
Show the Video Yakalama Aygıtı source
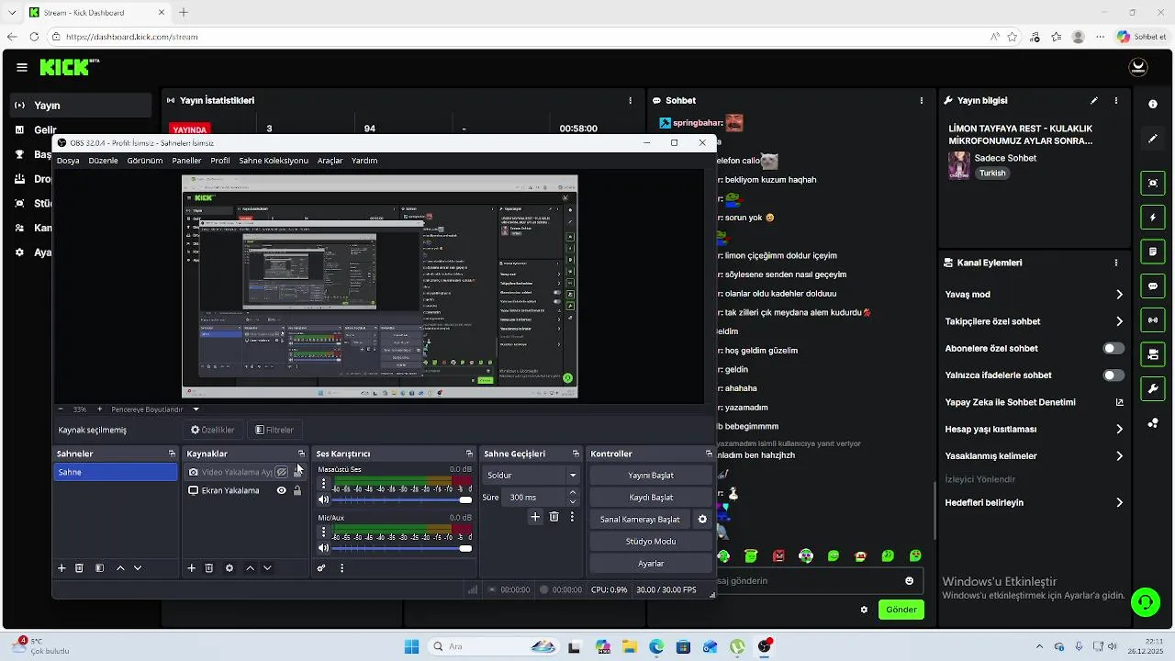click(282, 472)
